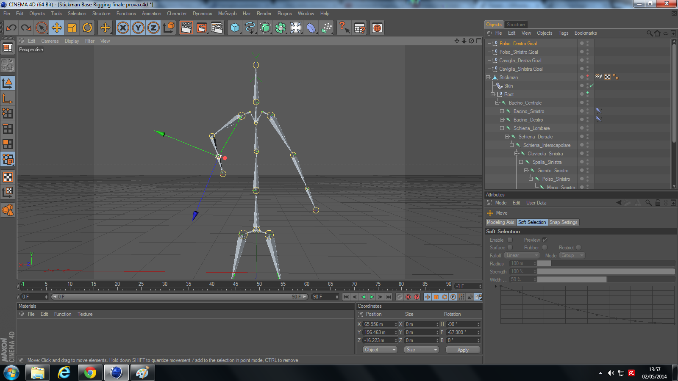Click the Scale tool icon
The image size is (678, 381).
pos(72,28)
